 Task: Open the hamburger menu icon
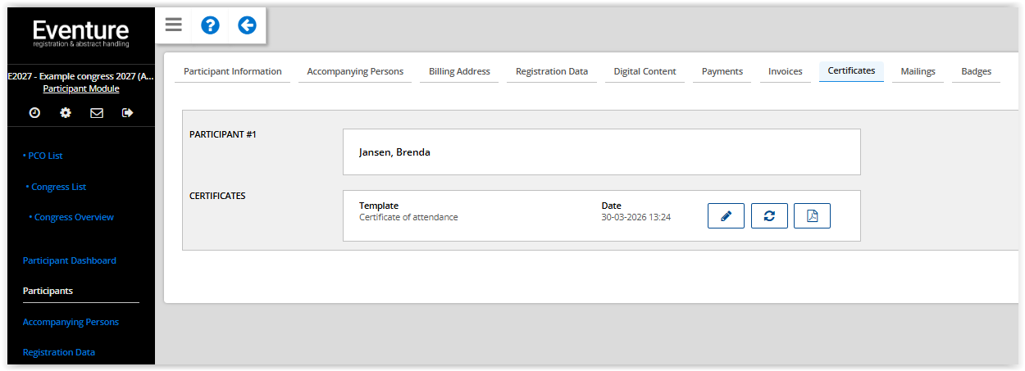pyautogui.click(x=173, y=25)
